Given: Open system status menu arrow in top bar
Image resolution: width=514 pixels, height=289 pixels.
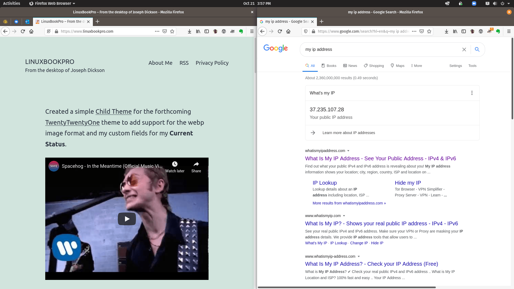Looking at the screenshot, I should (509, 3).
